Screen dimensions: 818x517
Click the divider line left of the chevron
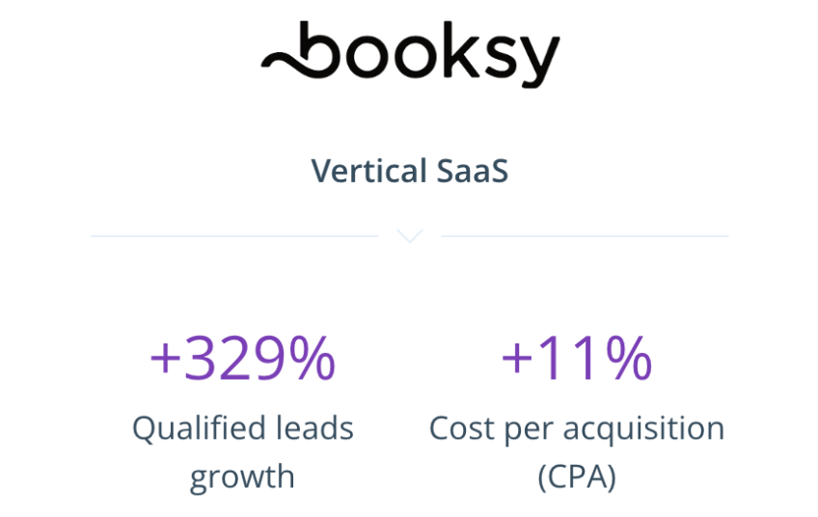[234, 235]
